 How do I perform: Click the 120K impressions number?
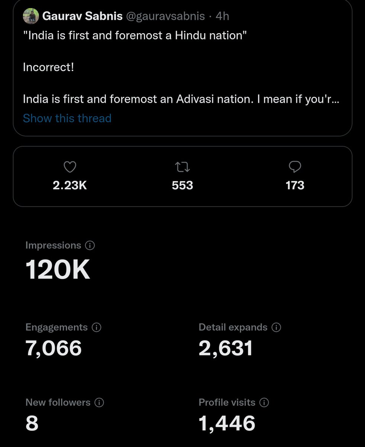(58, 269)
